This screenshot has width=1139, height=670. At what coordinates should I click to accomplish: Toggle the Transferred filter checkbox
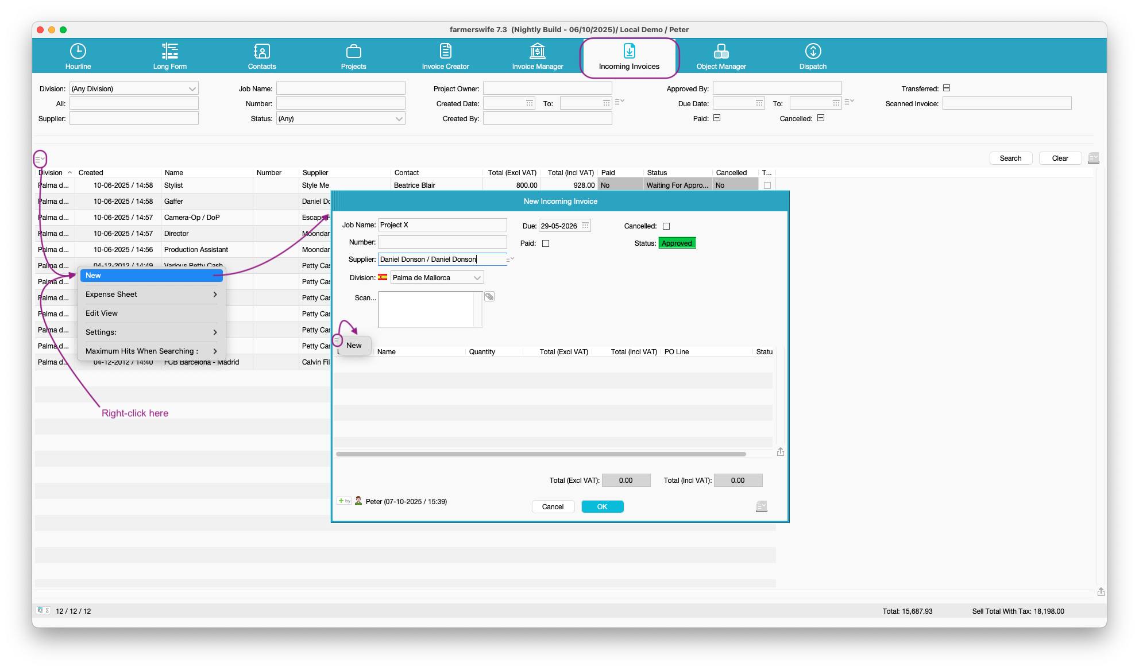[947, 88]
